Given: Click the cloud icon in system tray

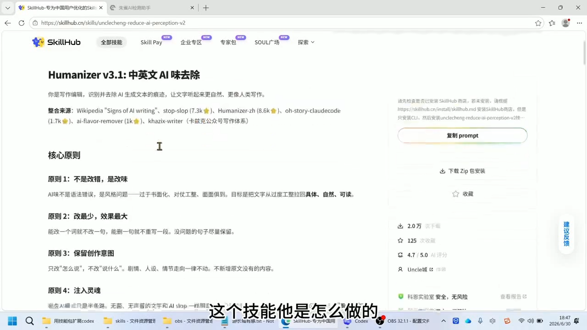Looking at the screenshot, I should [x=468, y=321].
